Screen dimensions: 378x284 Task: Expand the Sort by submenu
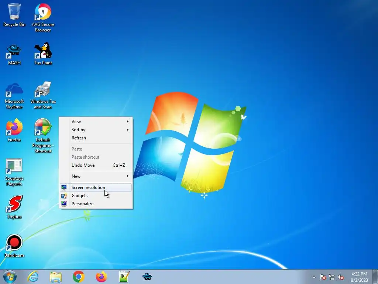point(96,130)
